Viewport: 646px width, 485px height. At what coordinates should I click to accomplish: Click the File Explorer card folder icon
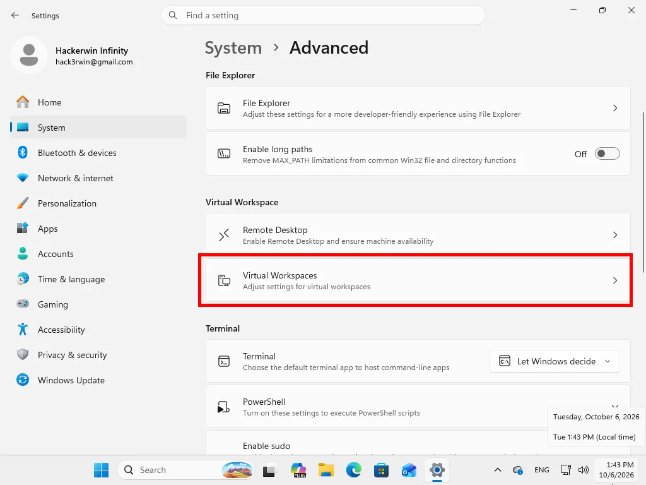point(224,108)
